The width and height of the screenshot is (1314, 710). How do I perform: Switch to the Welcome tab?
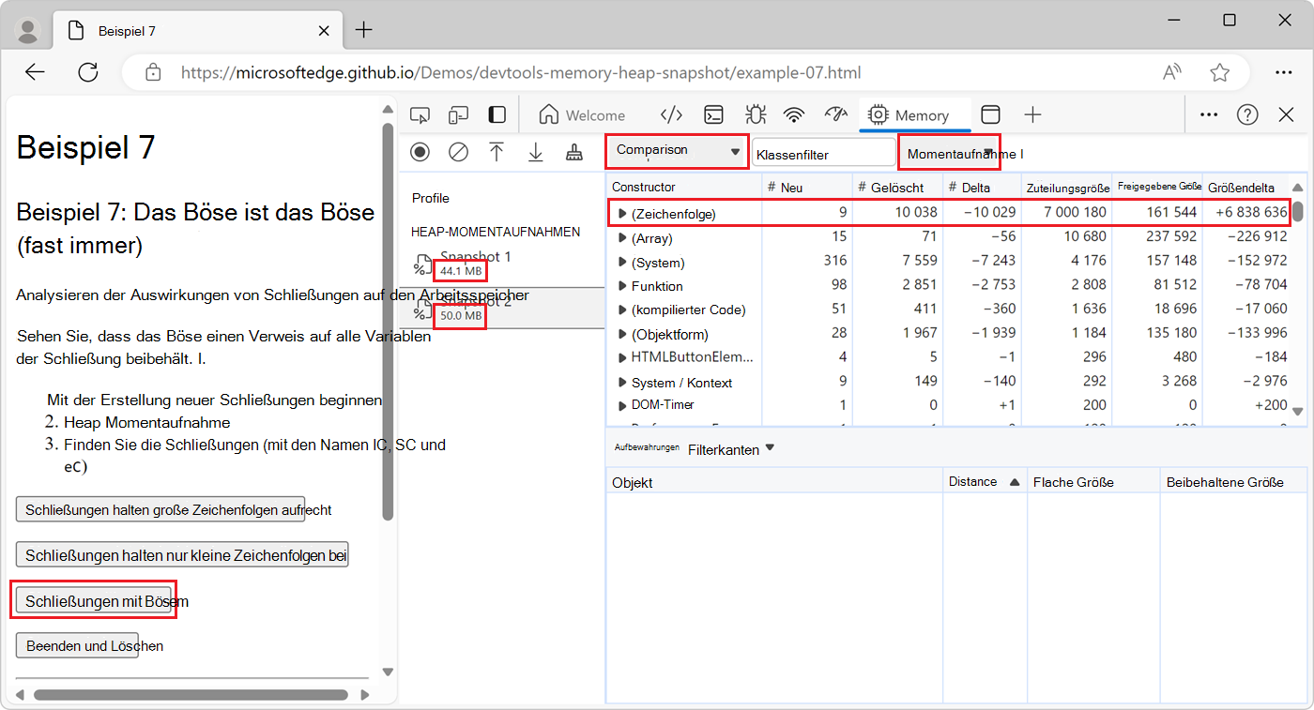tap(582, 115)
